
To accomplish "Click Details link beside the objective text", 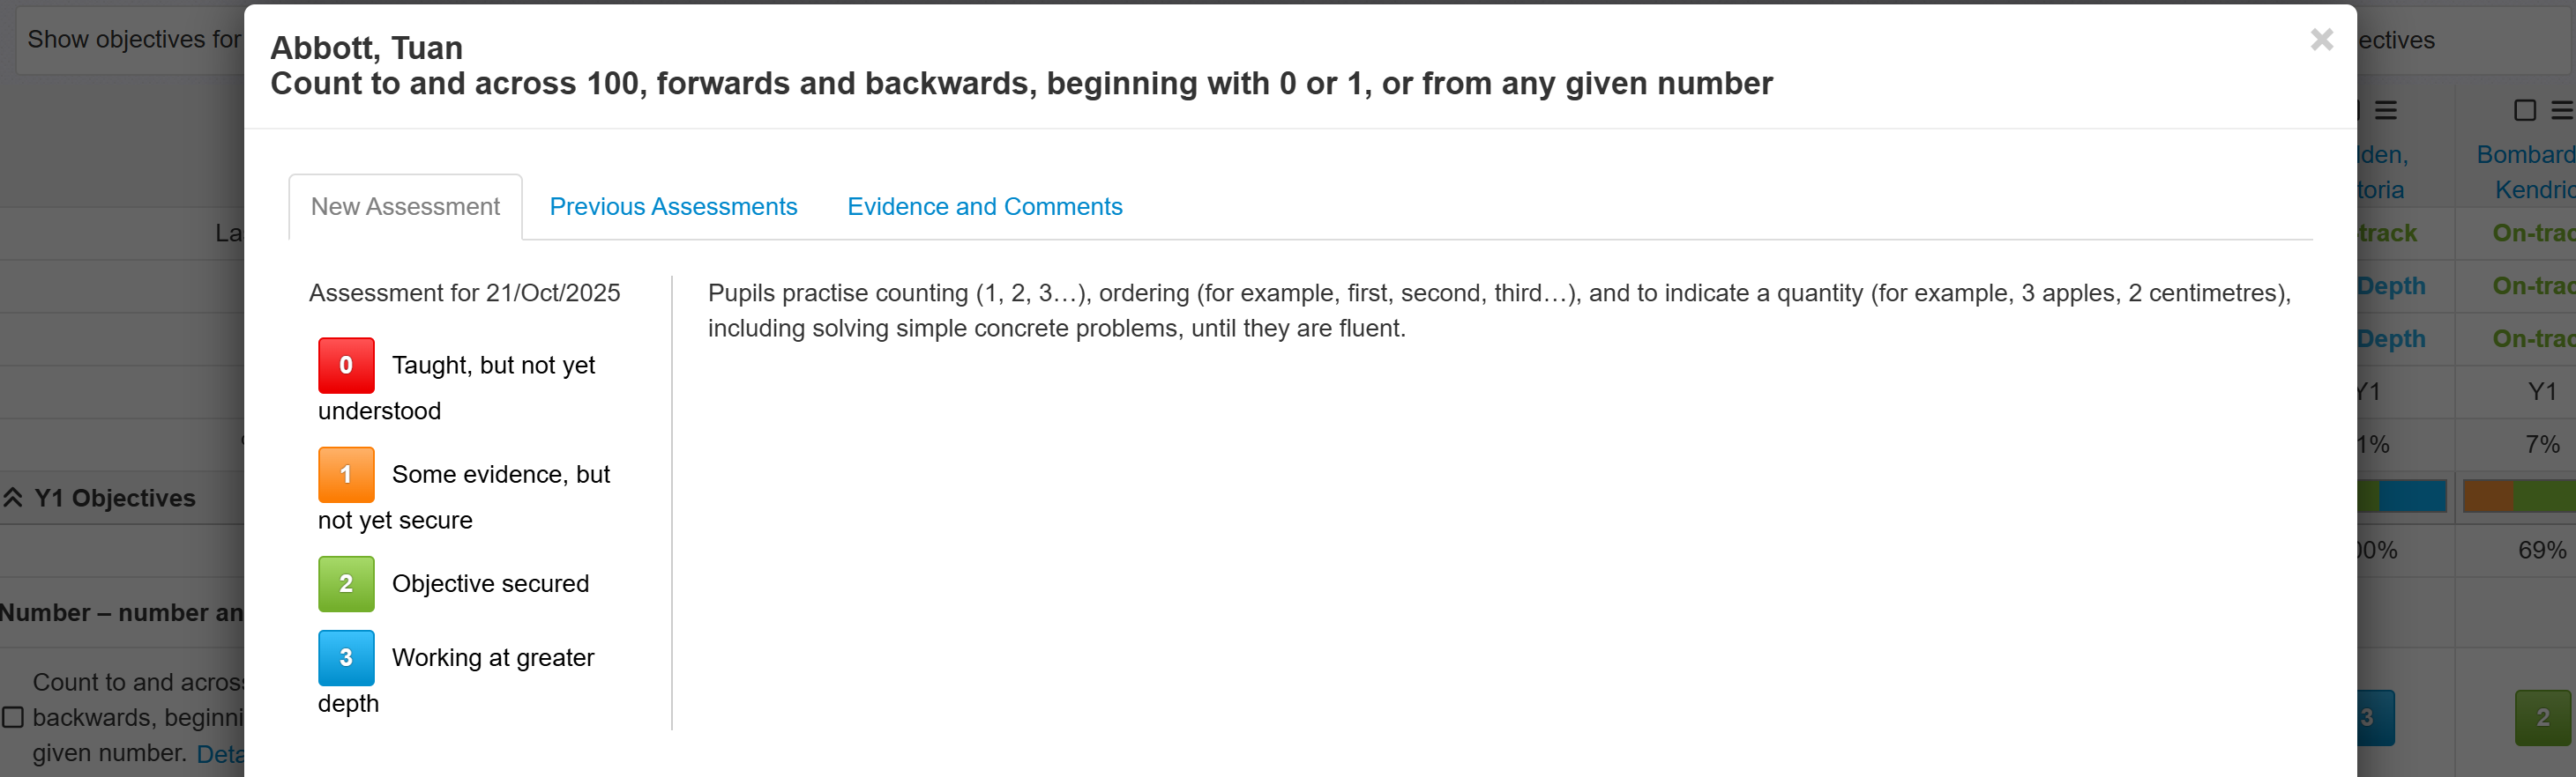I will (x=221, y=754).
